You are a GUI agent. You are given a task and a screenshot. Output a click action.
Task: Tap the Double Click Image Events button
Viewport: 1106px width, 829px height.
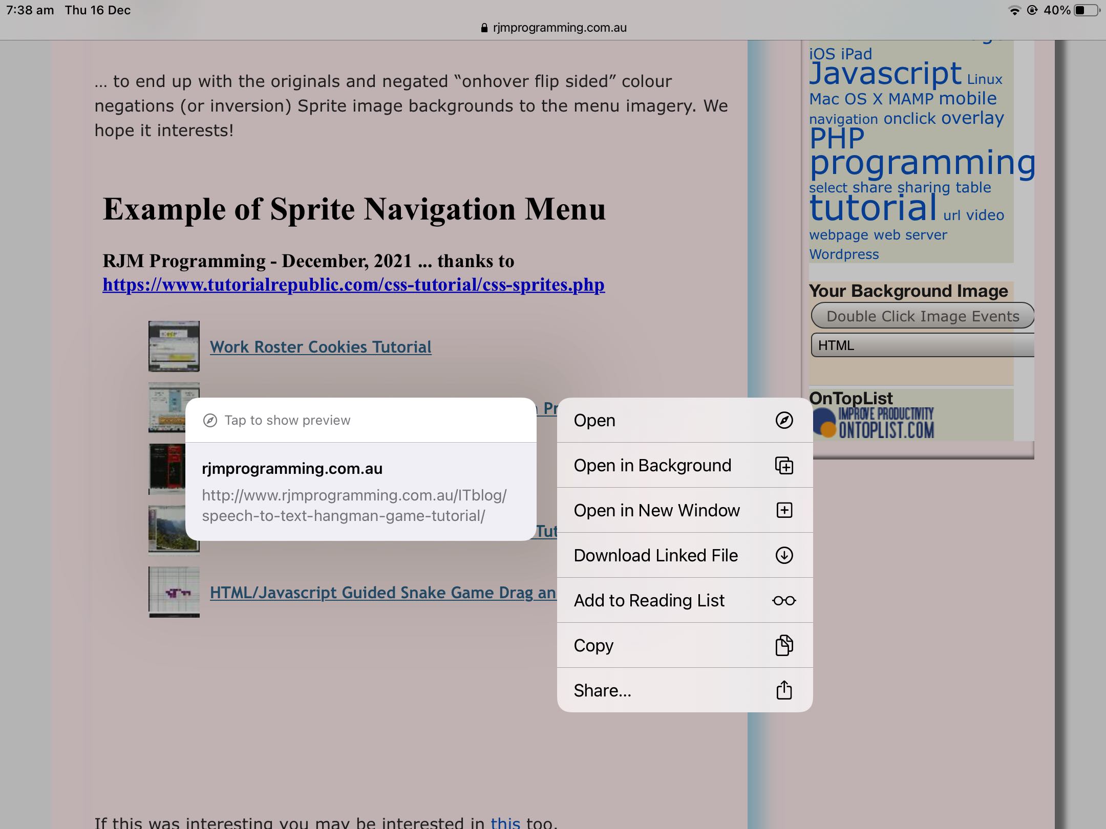click(x=923, y=316)
